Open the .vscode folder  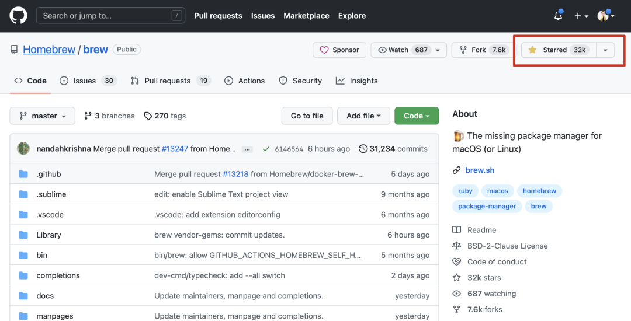click(x=50, y=215)
